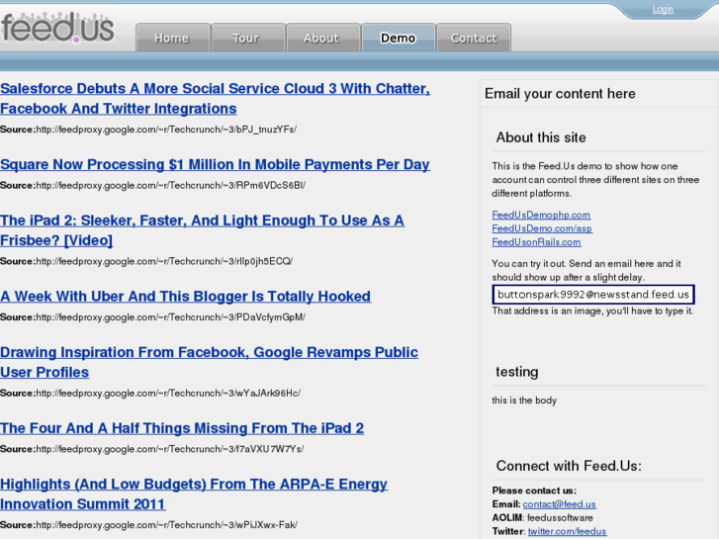Screen dimensions: 719x539
Task: Visit FeedUsDemophp.com link
Action: 541,215
